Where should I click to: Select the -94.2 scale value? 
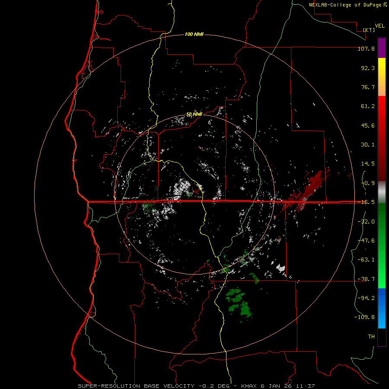click(x=366, y=298)
